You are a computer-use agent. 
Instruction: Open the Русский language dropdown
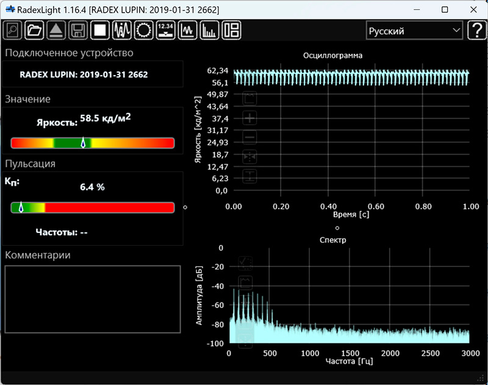[x=414, y=31]
